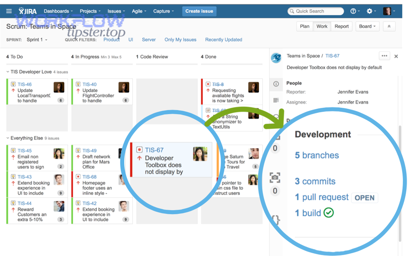Click the green build success checkmark
This screenshot has height=256, width=414.
click(x=328, y=212)
